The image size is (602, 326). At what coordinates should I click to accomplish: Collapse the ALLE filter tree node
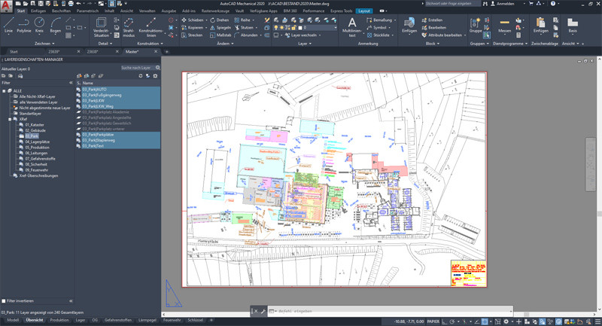pyautogui.click(x=4, y=91)
